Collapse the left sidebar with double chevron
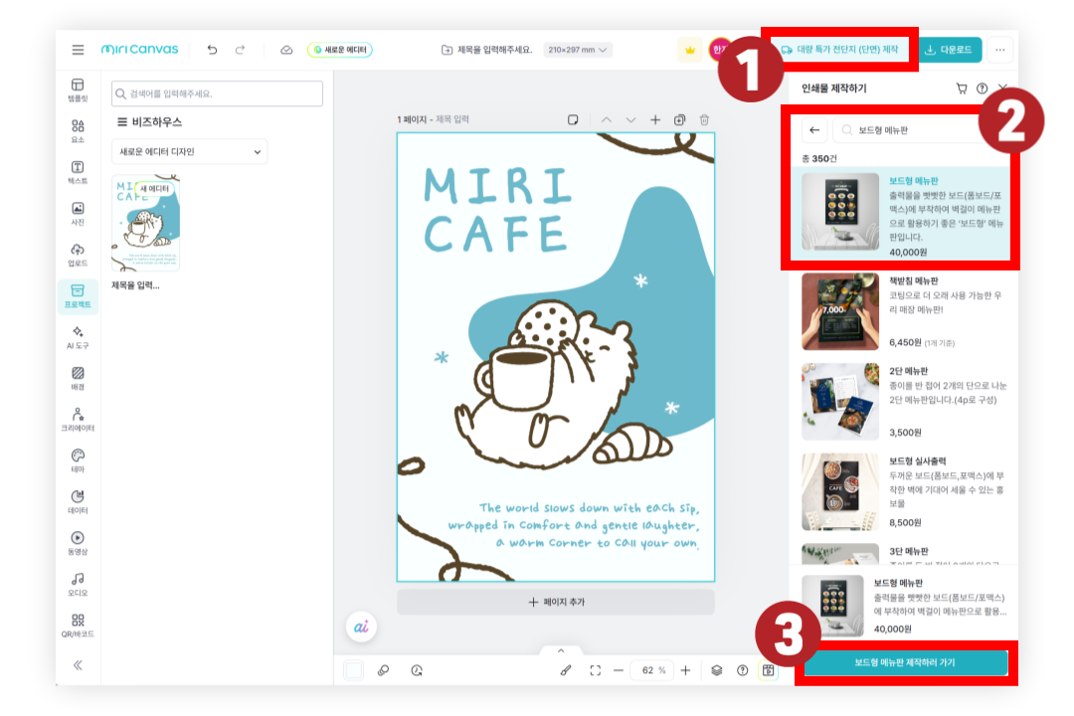The width and height of the screenshot is (1074, 716). click(x=78, y=665)
